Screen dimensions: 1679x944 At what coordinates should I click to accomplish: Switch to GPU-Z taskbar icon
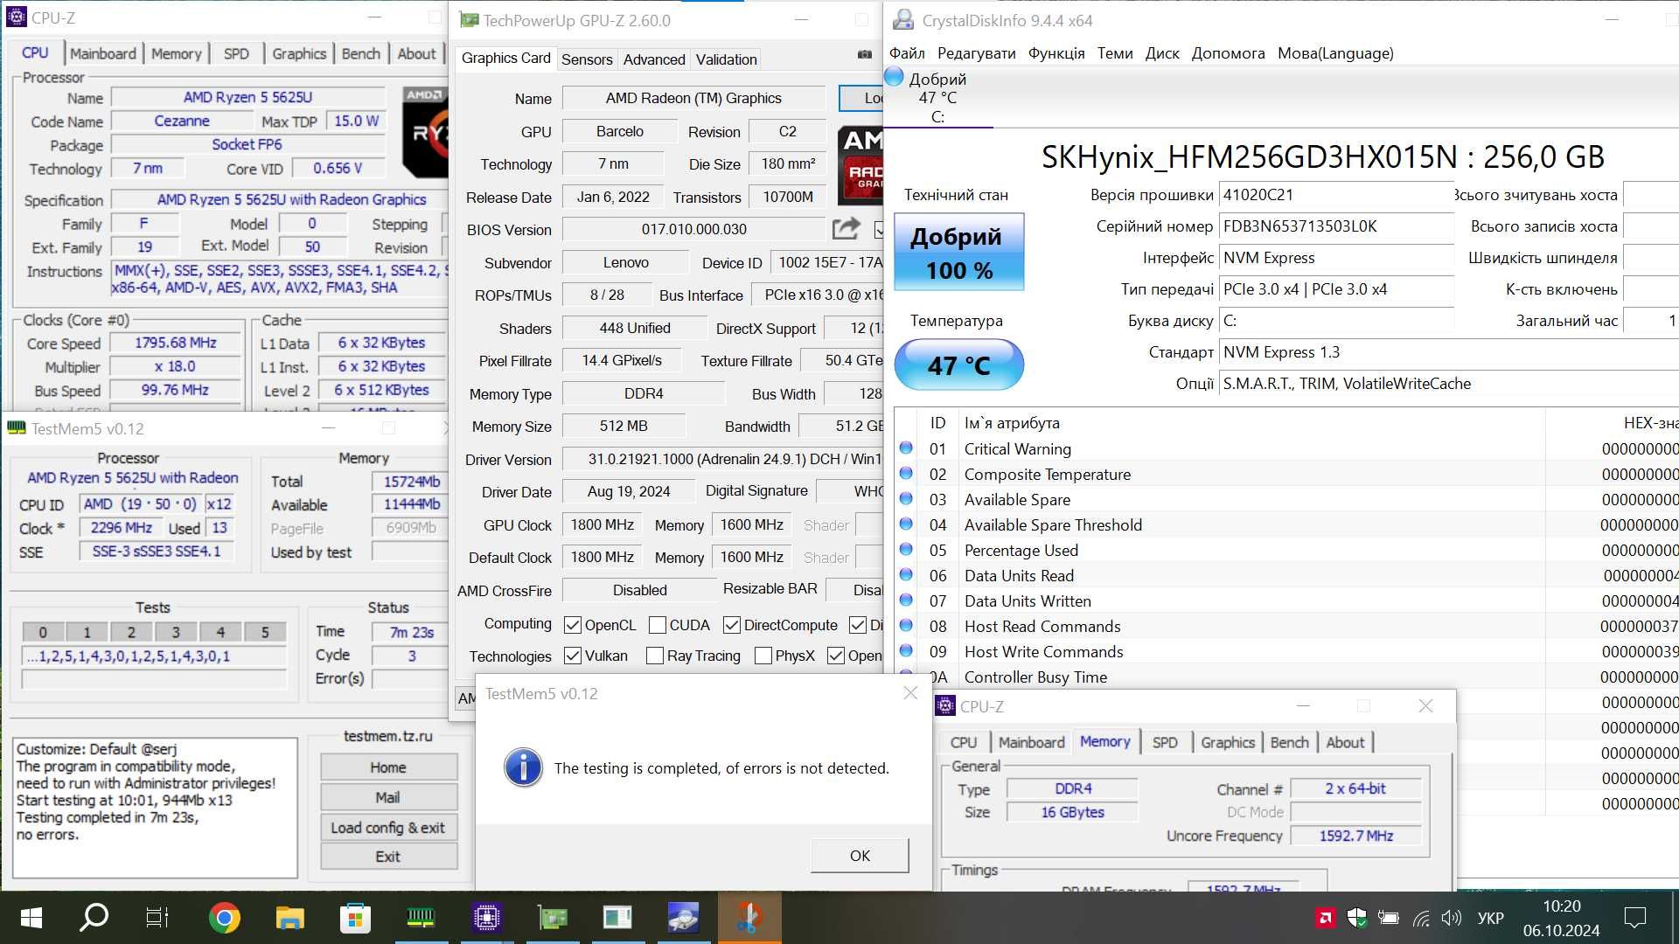552,918
